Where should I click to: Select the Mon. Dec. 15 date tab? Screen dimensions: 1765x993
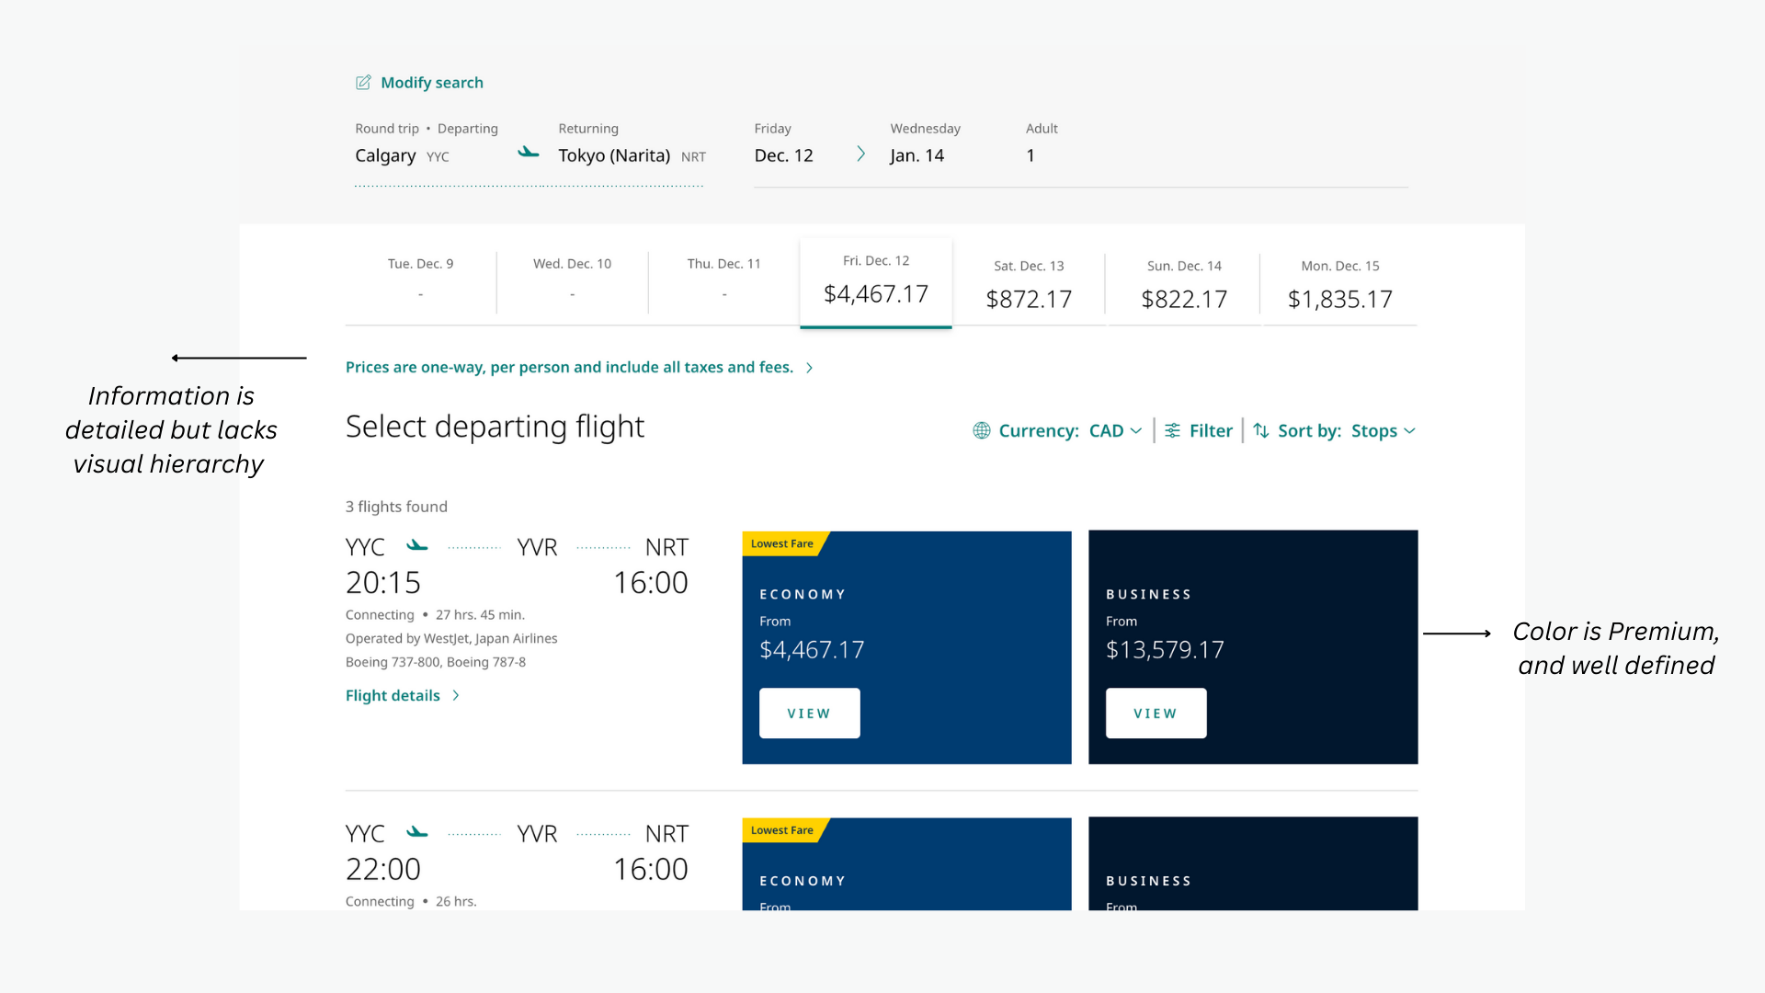click(1339, 284)
